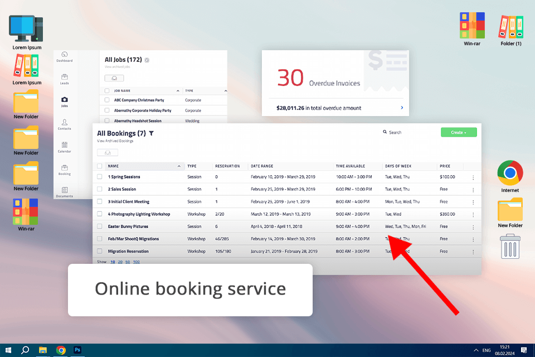Show 20 bookings per page

coord(120,262)
